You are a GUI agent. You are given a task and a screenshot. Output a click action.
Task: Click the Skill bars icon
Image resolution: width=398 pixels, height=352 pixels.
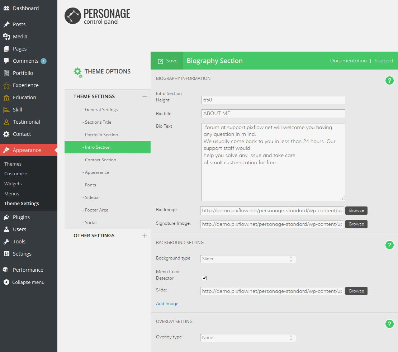(6, 110)
